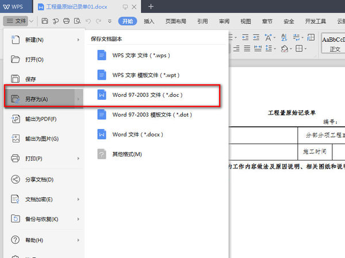This screenshot has height=258, width=345.
Task: Open the 视图 ribbon tab
Action: (x=246, y=21)
